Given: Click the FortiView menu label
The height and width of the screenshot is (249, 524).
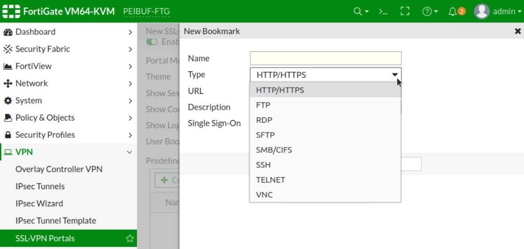Looking at the screenshot, I should tap(33, 66).
